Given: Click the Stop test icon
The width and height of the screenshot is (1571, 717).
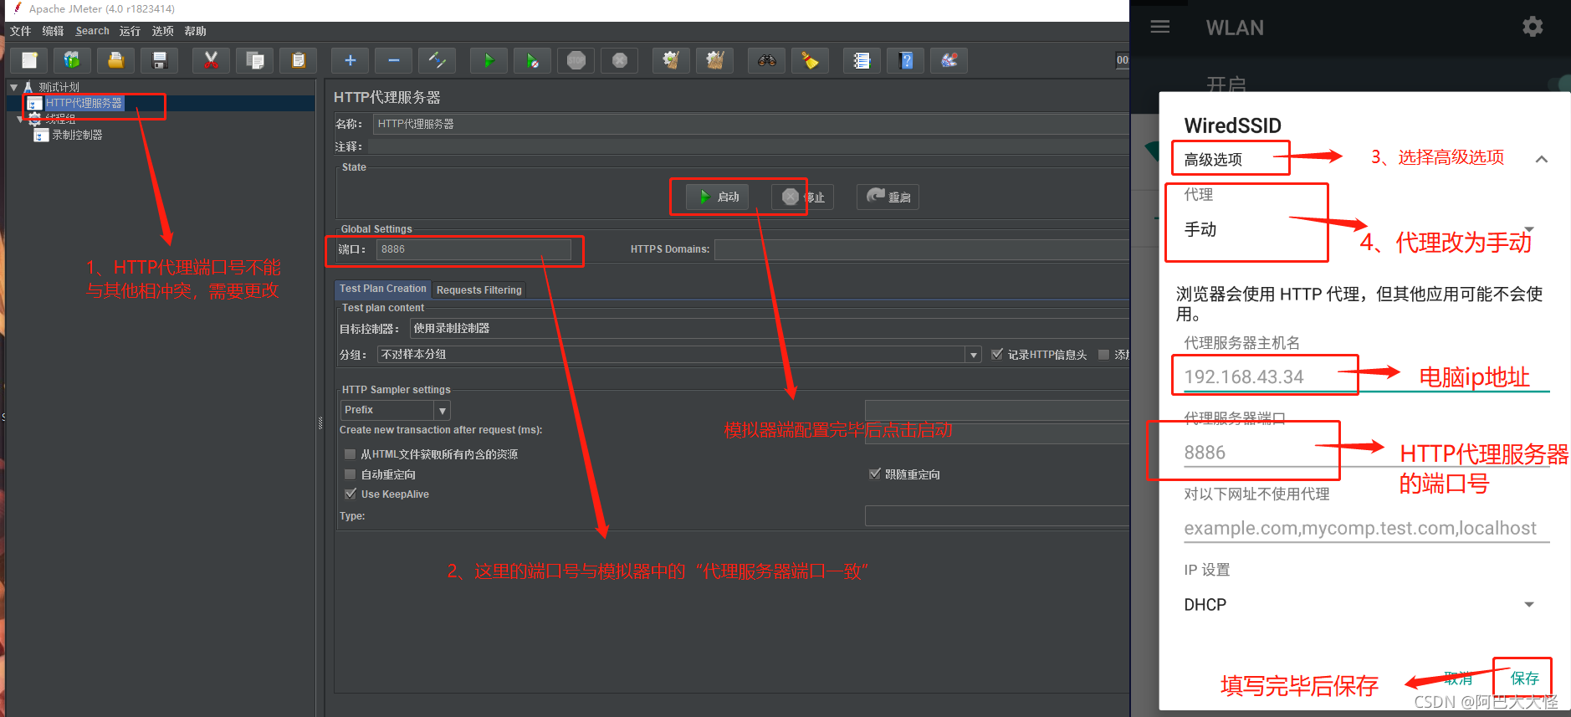Looking at the screenshot, I should coord(576,60).
